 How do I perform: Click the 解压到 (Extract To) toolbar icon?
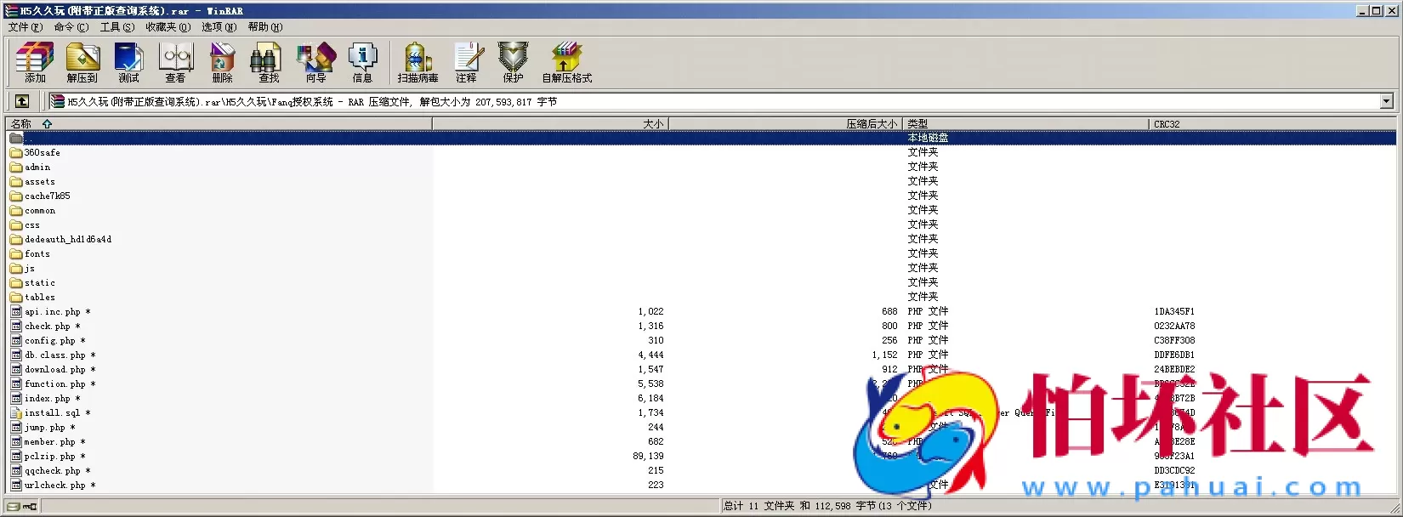tap(82, 63)
